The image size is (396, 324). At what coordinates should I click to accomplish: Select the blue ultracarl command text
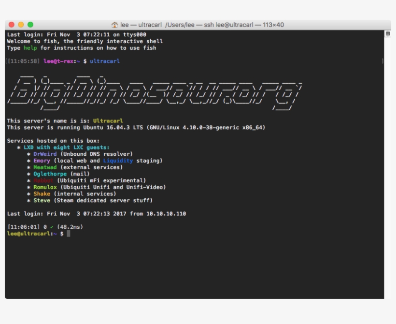[x=106, y=61]
